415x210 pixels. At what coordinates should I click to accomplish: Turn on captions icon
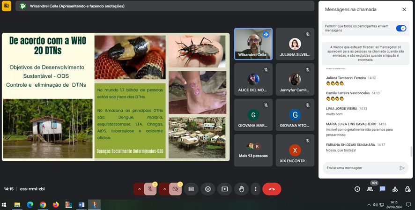(191, 189)
